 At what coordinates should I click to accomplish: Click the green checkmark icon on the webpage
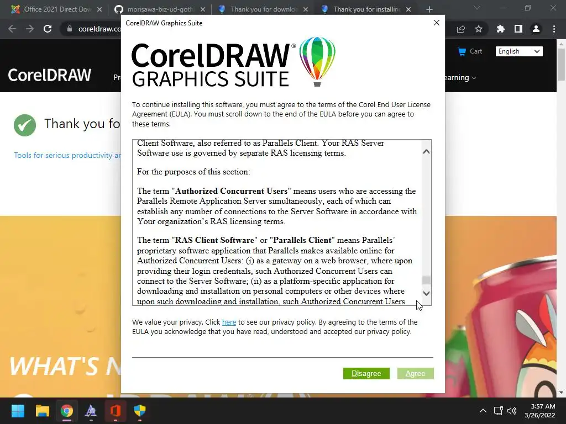[x=25, y=125]
